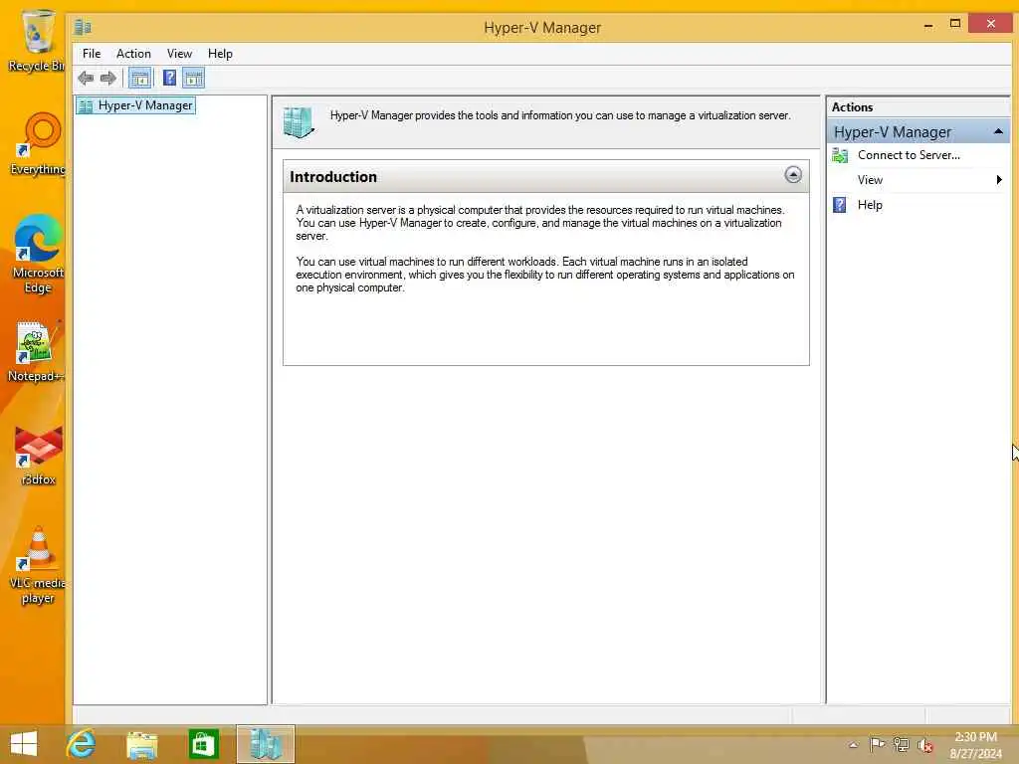The width and height of the screenshot is (1019, 764).
Task: Launch Internet Explorer from taskbar
Action: pyautogui.click(x=82, y=744)
